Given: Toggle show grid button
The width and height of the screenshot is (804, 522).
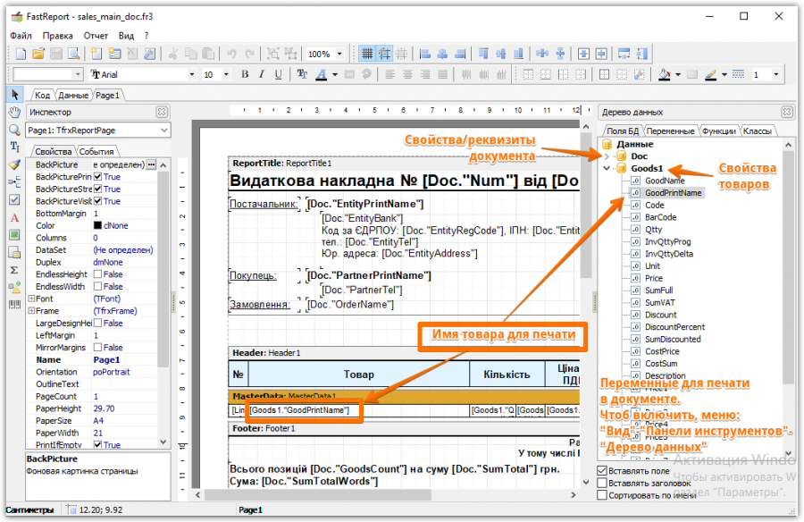Looking at the screenshot, I should point(367,54).
